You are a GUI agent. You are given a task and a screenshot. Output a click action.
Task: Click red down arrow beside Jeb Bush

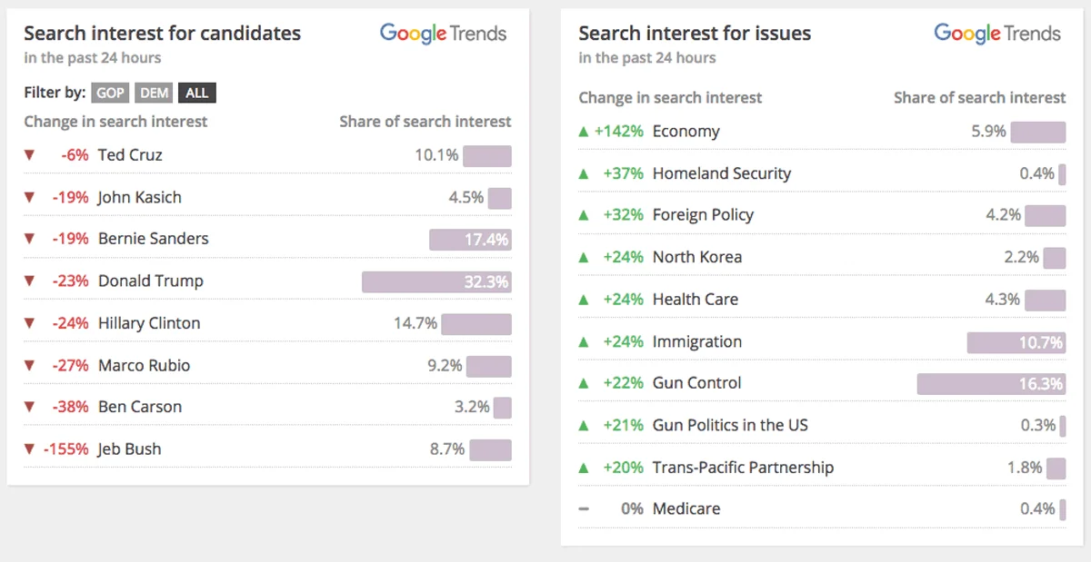click(x=29, y=449)
